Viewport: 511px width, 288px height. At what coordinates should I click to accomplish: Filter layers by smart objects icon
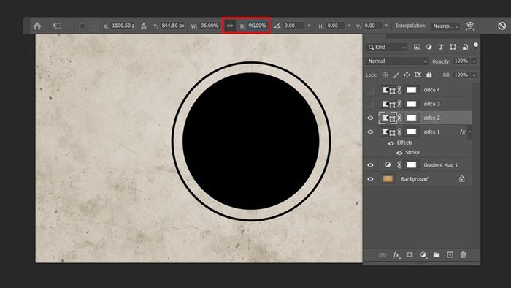tap(465, 47)
